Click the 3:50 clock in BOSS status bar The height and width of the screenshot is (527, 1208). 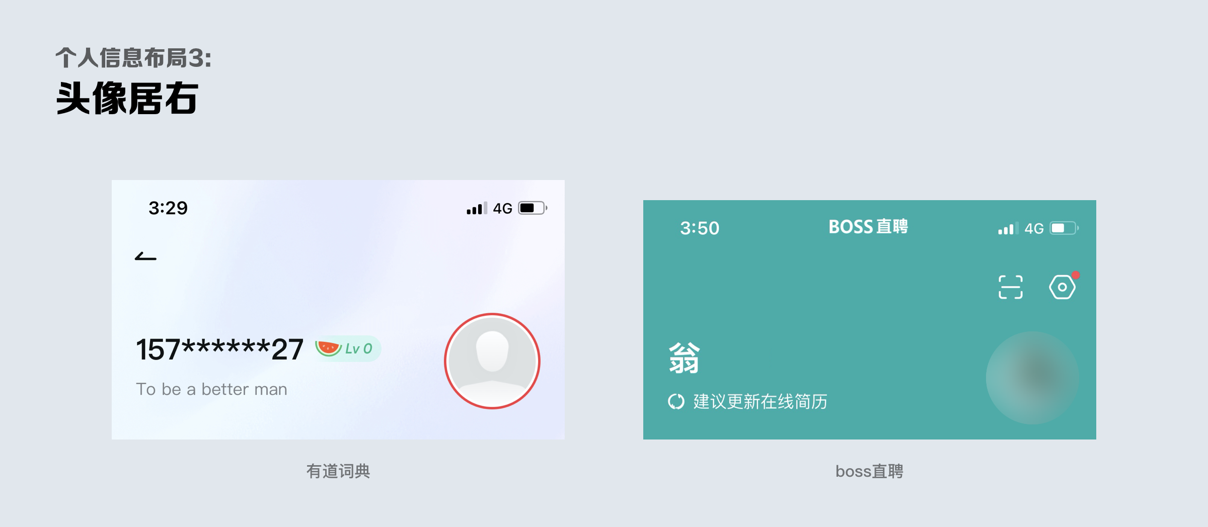point(700,228)
